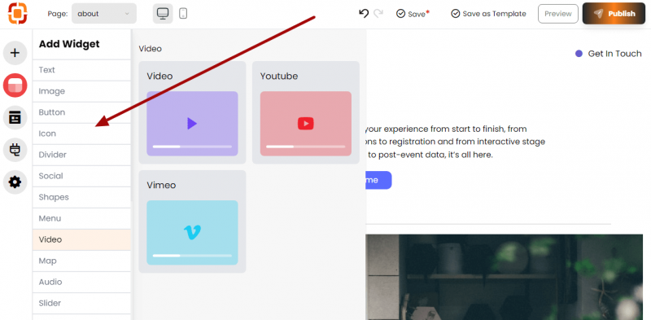Click Get In Touch link
This screenshot has height=320, width=651.
click(614, 54)
